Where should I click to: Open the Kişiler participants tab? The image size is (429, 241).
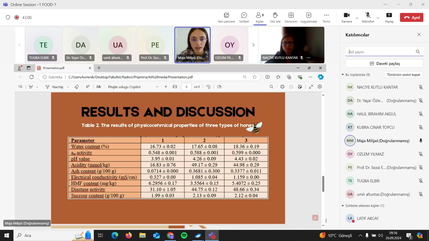(260, 17)
